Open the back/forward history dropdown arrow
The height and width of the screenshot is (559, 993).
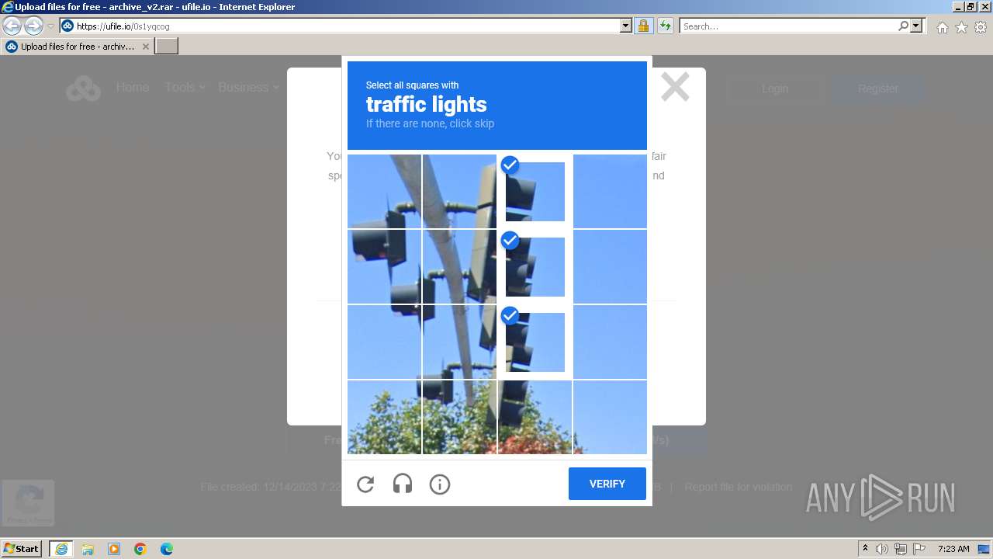[50, 26]
